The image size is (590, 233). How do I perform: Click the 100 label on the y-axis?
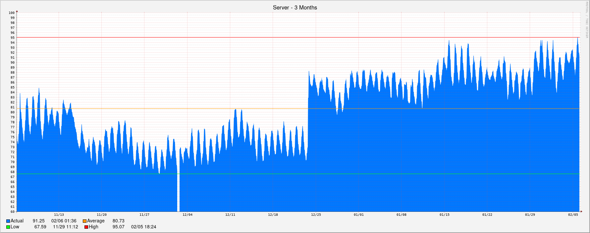click(12, 13)
